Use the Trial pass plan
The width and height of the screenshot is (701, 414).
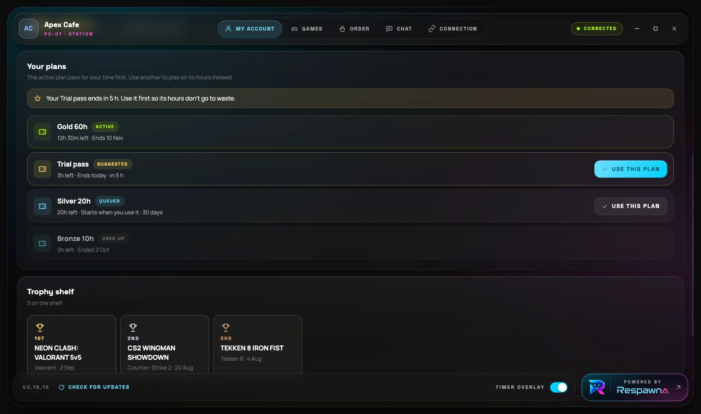[630, 169]
